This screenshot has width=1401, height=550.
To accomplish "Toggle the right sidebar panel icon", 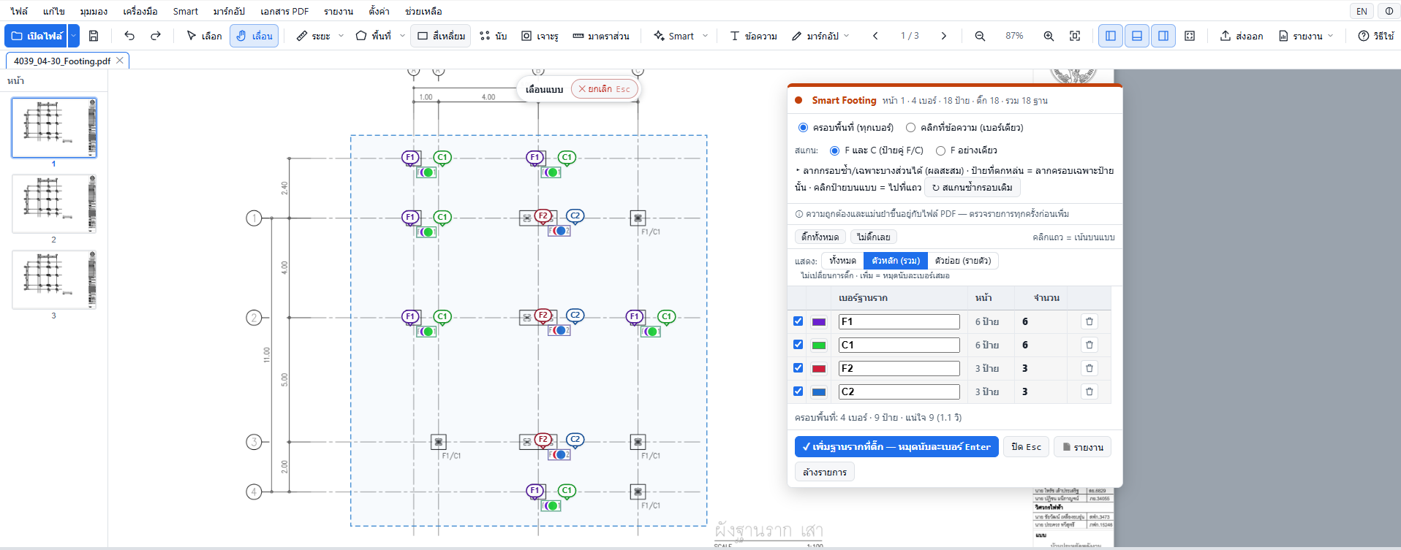I will click(1163, 36).
